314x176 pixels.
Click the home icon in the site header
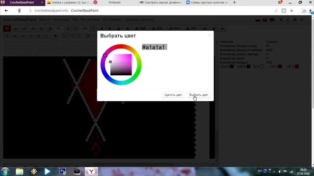(x=281, y=20)
